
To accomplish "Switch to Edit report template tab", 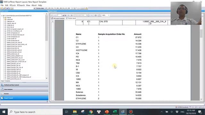I will coord(58,19).
